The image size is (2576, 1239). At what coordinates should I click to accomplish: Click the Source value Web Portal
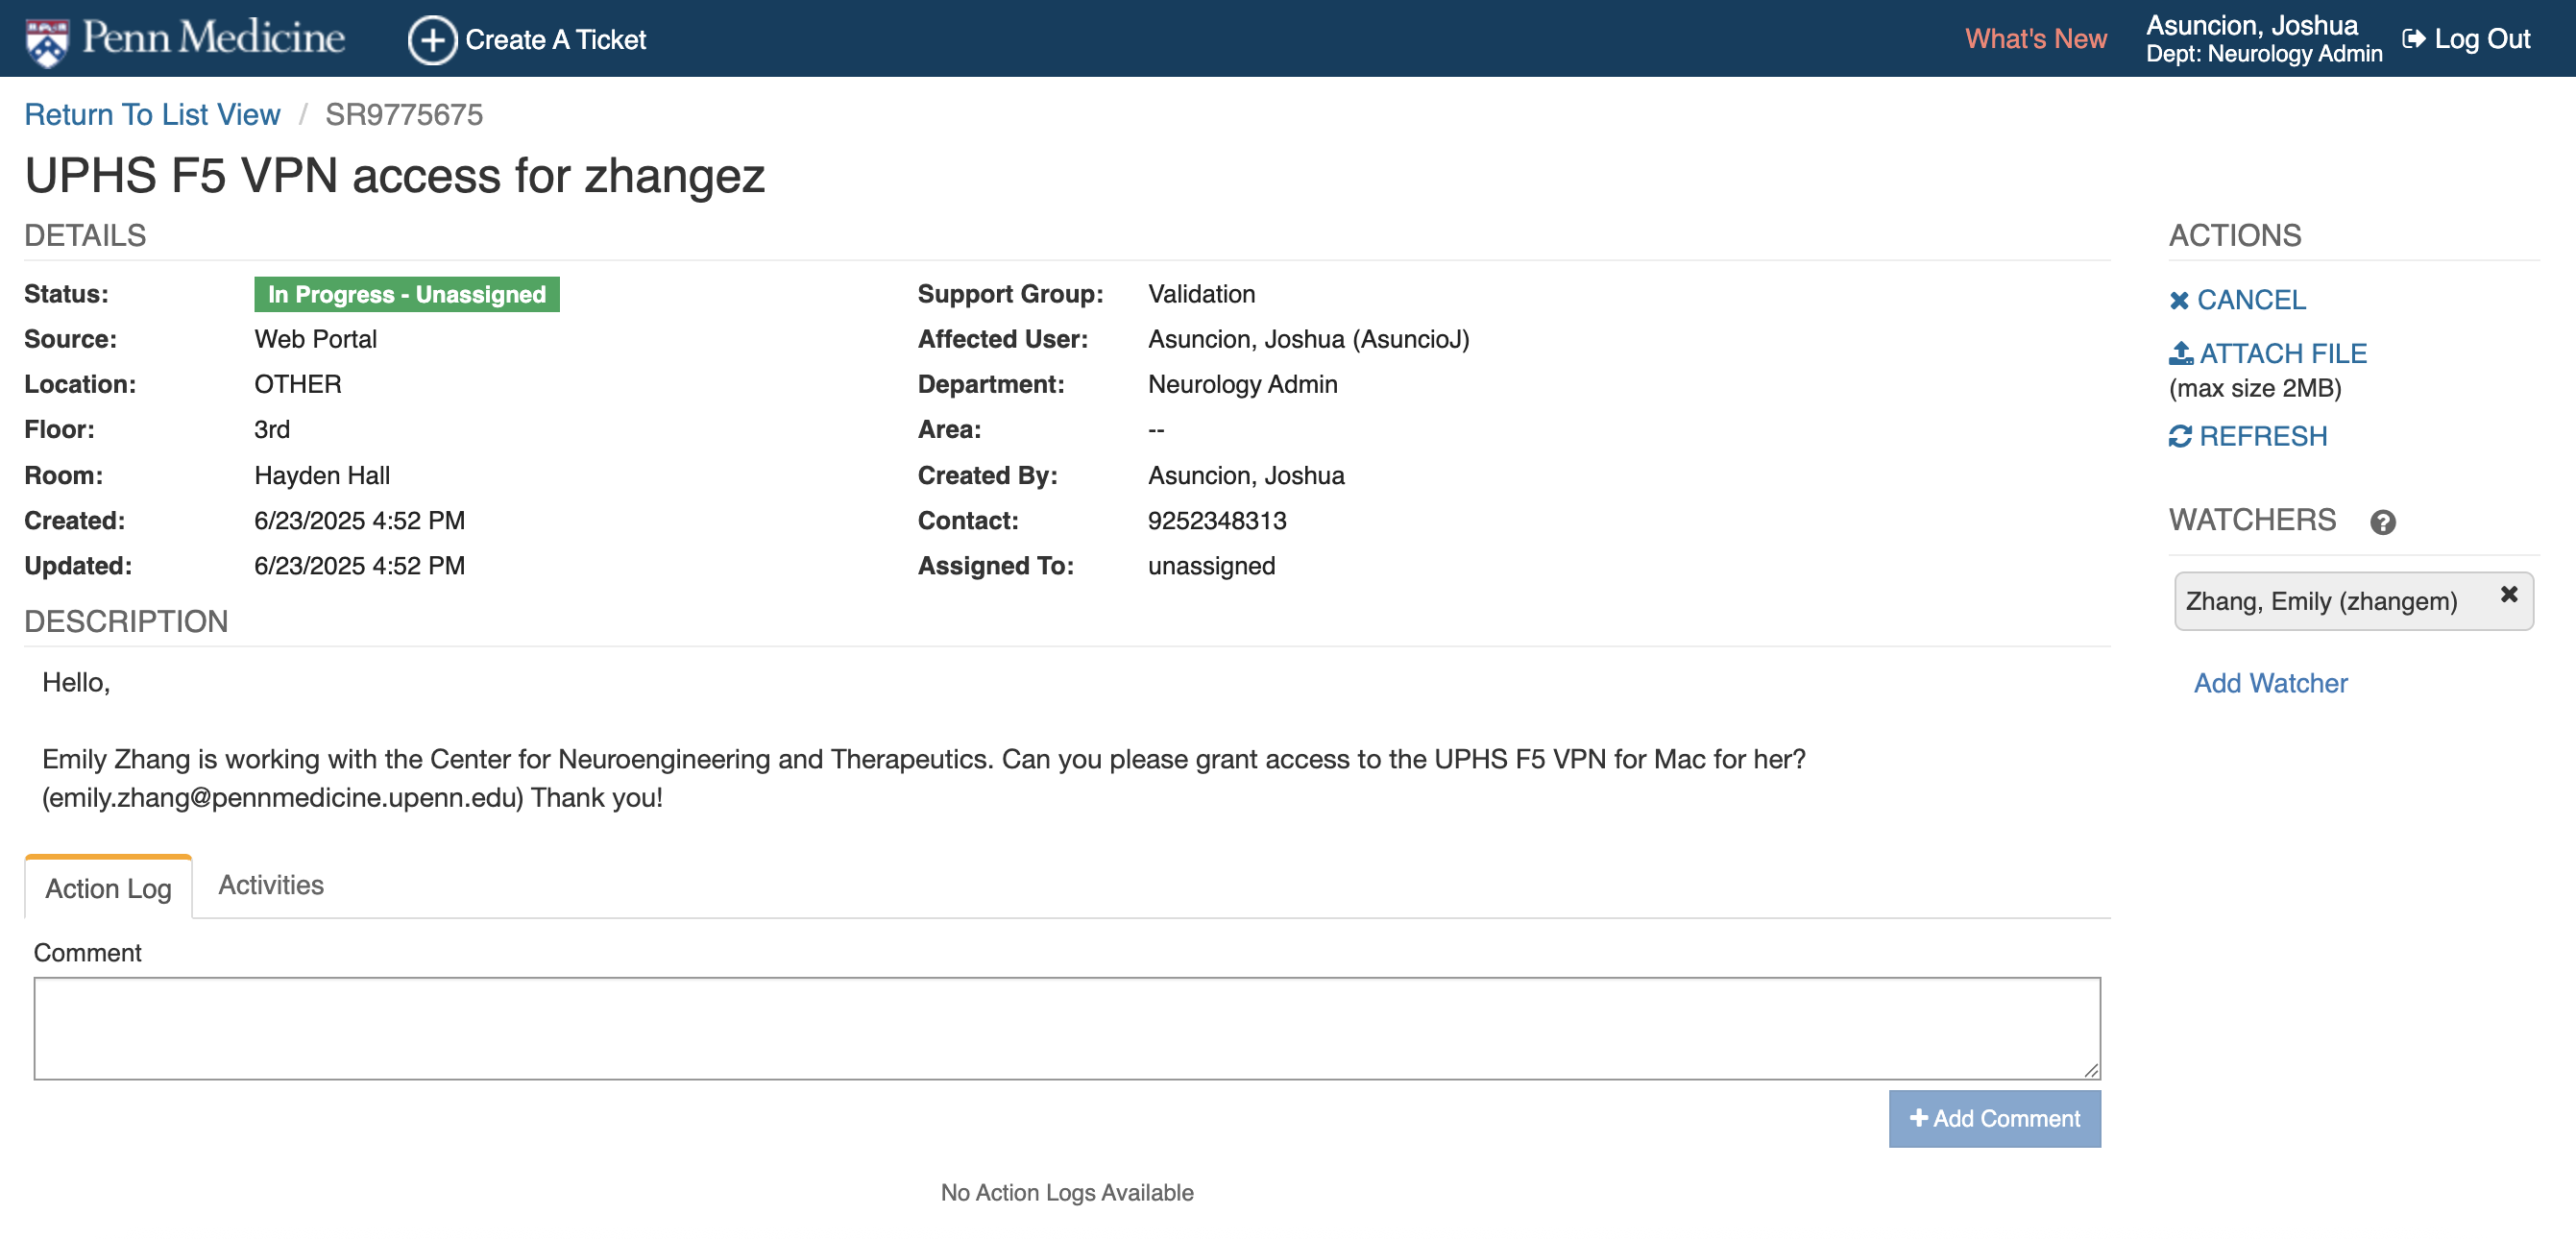(315, 339)
